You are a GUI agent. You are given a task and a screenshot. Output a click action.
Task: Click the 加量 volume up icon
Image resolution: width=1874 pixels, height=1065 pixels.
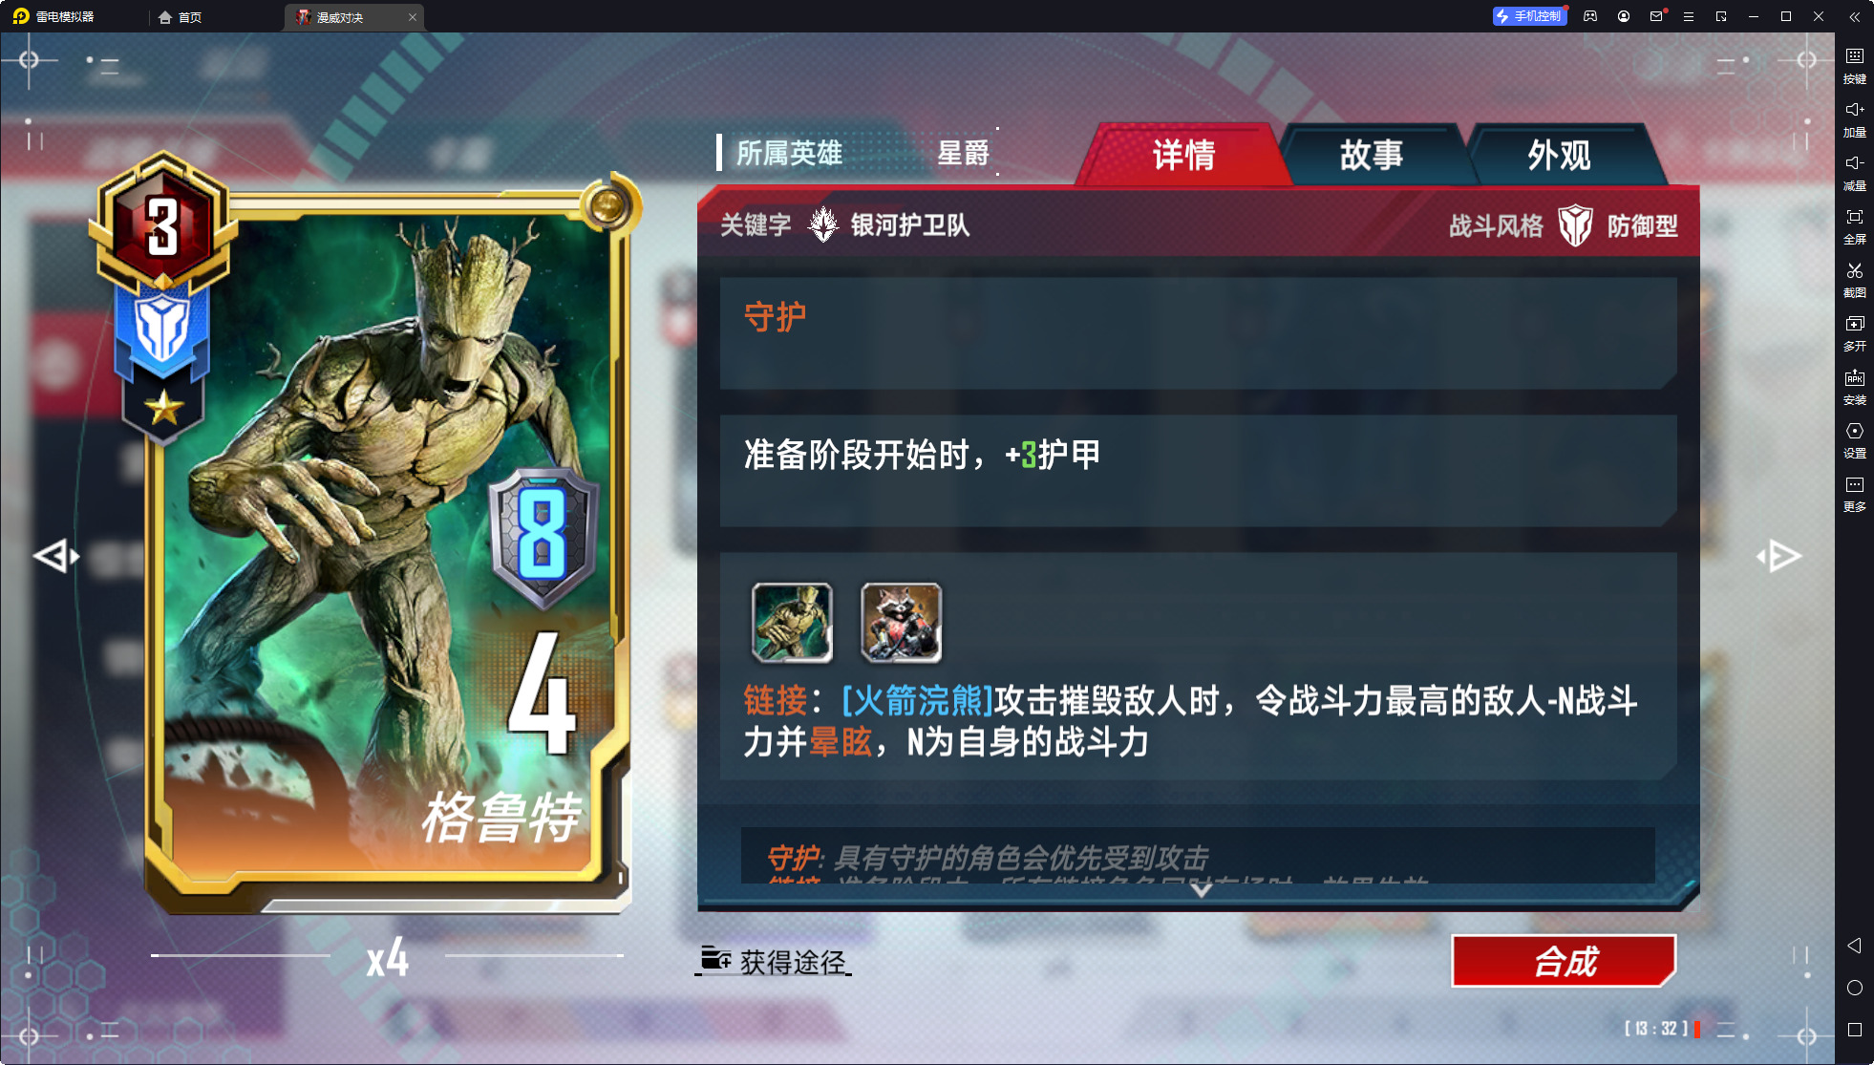pos(1854,118)
